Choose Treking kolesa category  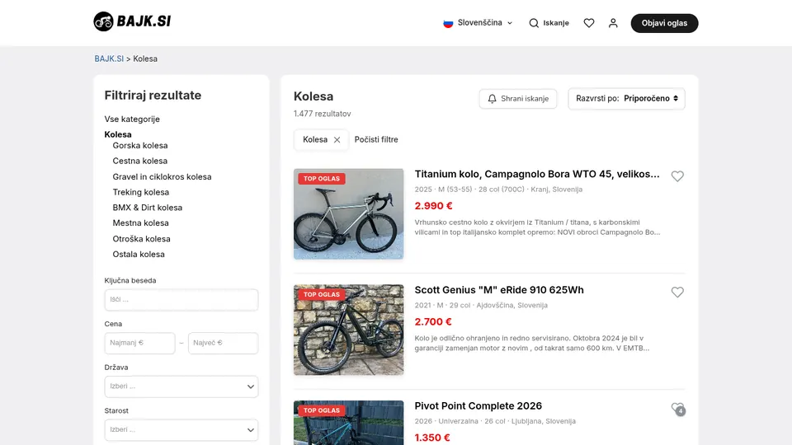click(x=141, y=192)
